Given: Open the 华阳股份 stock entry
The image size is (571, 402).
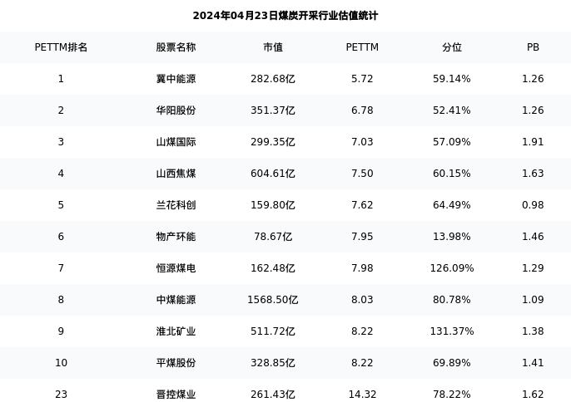Looking at the screenshot, I should [x=176, y=110].
